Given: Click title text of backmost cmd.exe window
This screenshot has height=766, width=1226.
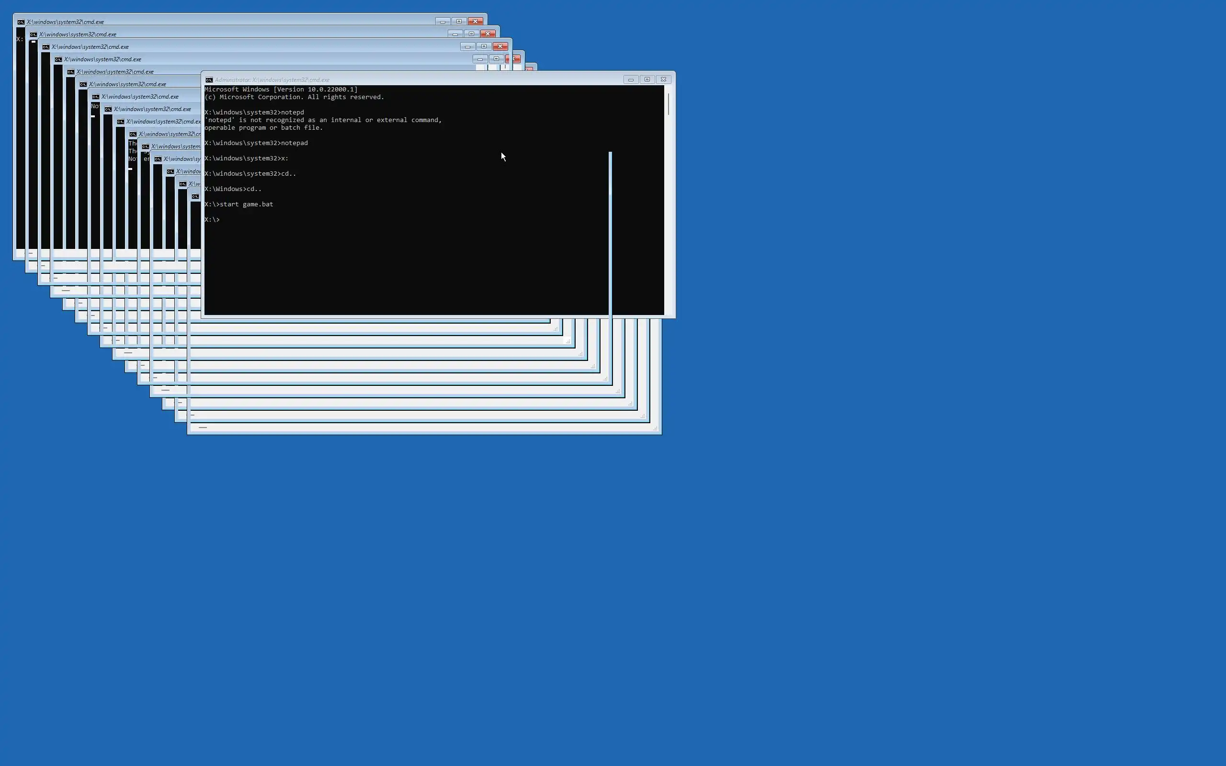Looking at the screenshot, I should pyautogui.click(x=65, y=23).
